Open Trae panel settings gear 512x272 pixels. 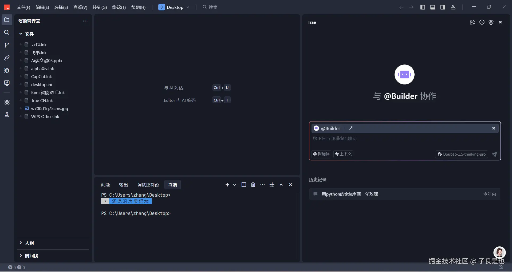coord(491,22)
